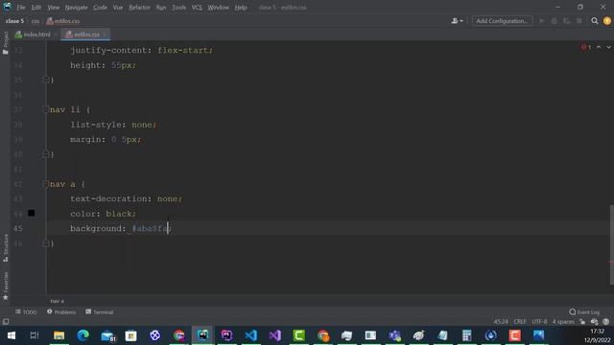Open the Navigate menu

pos(77,8)
